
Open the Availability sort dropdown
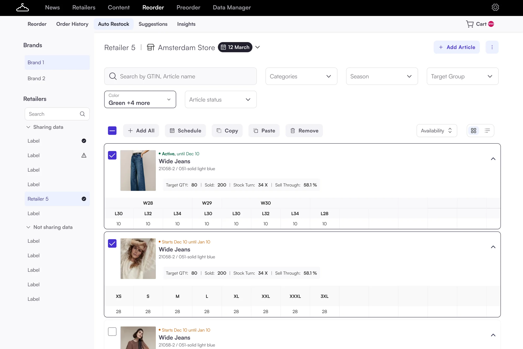click(x=437, y=131)
